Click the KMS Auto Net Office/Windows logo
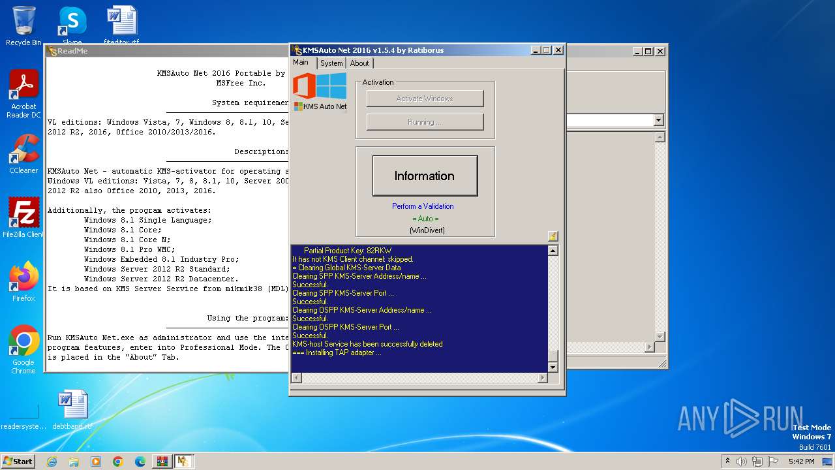835x470 pixels. tap(320, 91)
